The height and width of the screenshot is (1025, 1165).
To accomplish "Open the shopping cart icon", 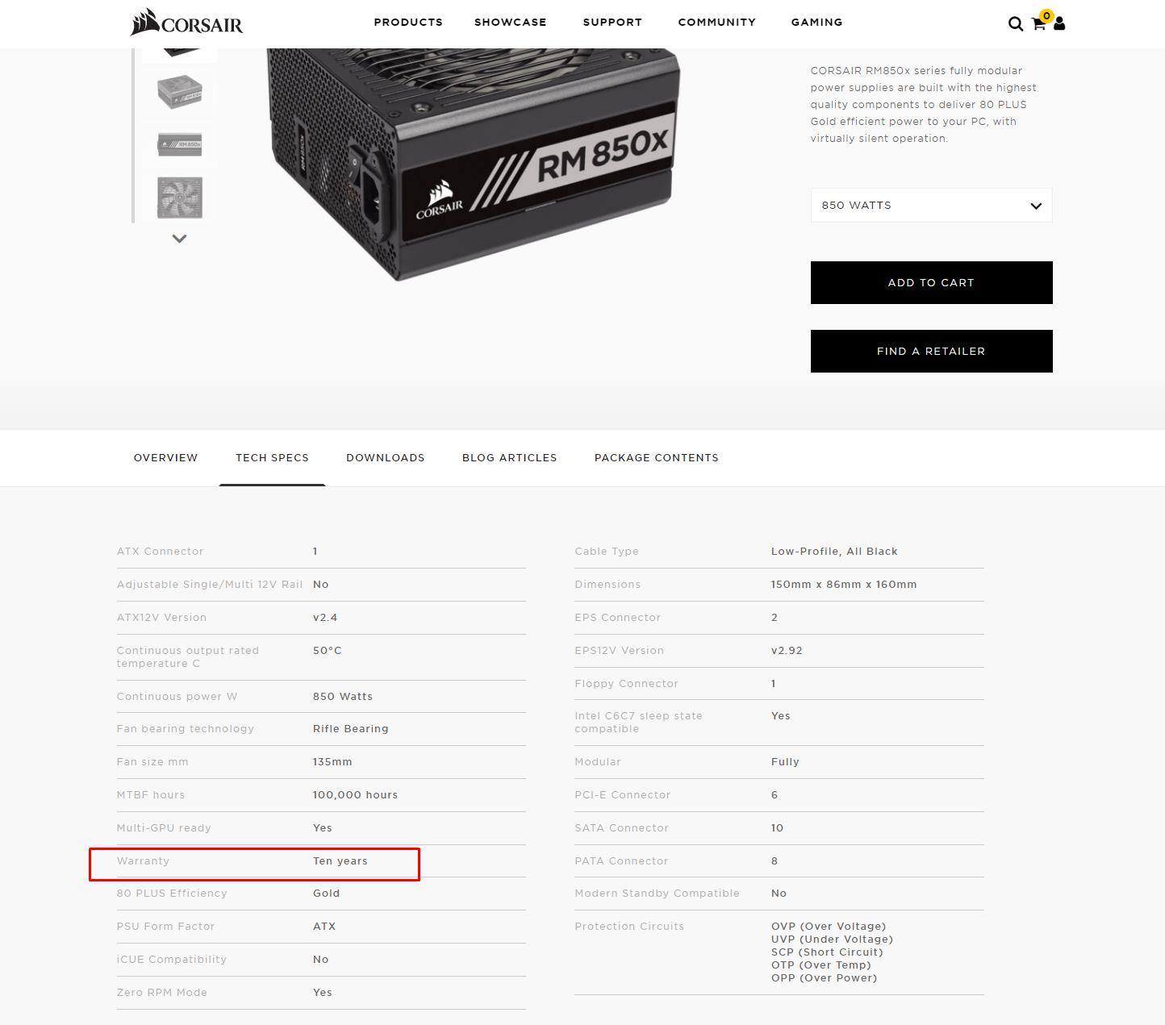I will pyautogui.click(x=1039, y=23).
